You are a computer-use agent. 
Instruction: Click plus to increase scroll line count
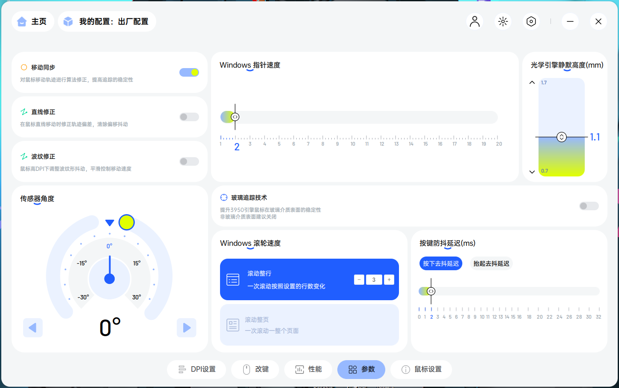click(389, 279)
